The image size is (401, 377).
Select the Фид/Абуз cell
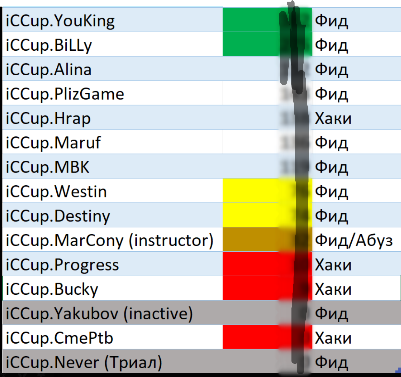[356, 240]
